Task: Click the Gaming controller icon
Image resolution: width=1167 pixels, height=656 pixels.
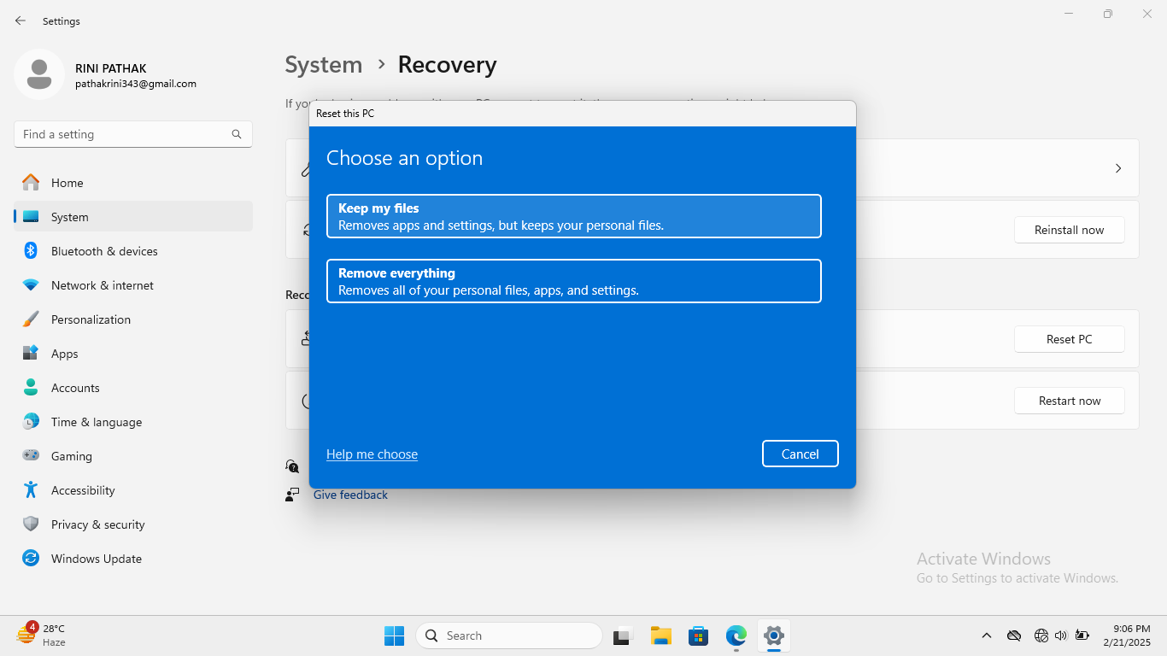Action: click(x=31, y=456)
